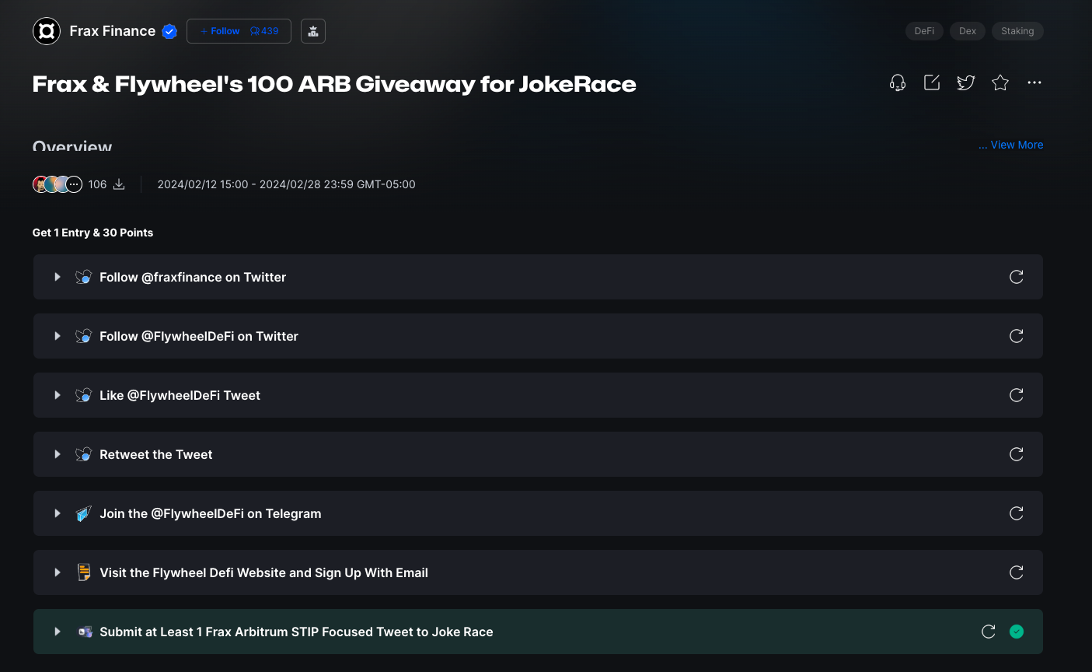1092x672 pixels.
Task: Select the Dex tag
Action: pos(968,31)
